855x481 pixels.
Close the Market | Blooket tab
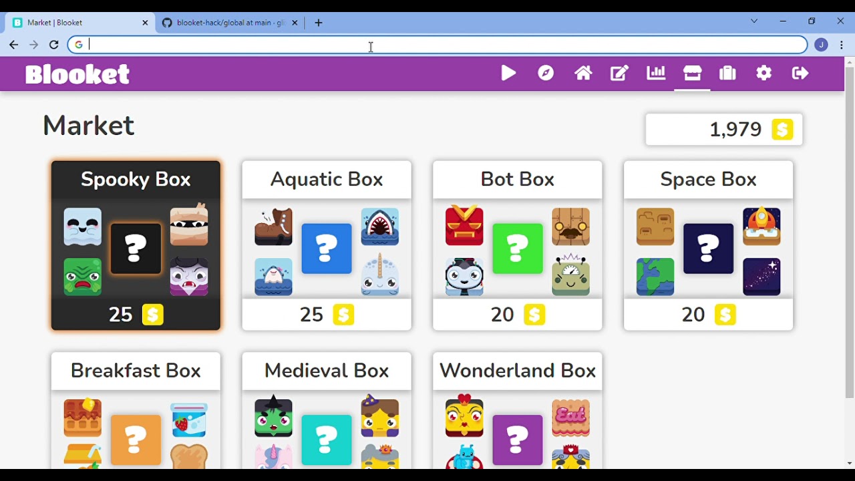point(145,23)
